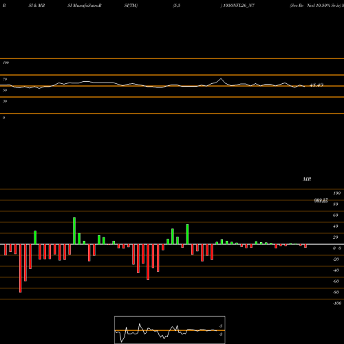Viewport: 344px width, 344px height.
Task: Click the RSI current value 48.49
Action: (316, 85)
